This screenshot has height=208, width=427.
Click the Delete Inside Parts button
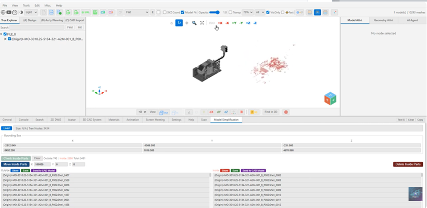coord(408,164)
